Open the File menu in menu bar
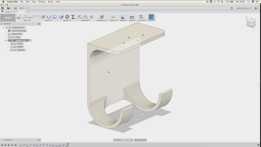 coord(22,2)
